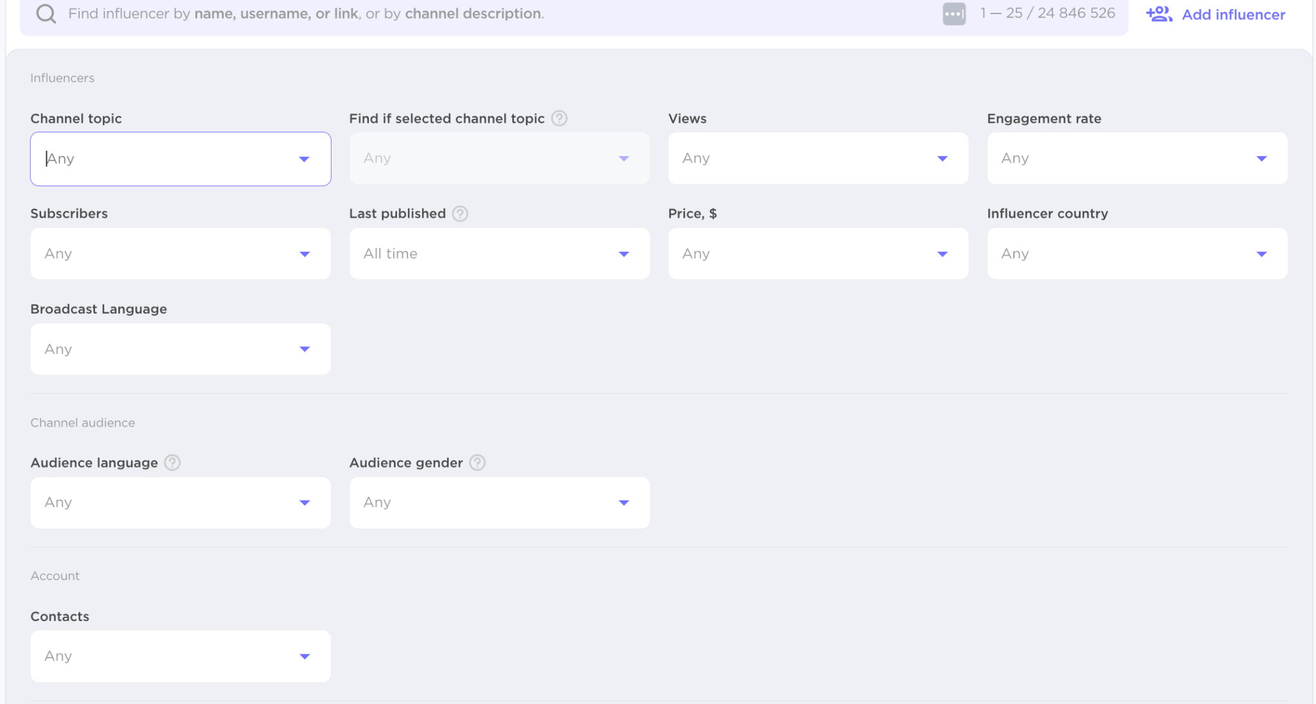Open the Engagement rate dropdown
Viewport: 1316px width, 704px height.
click(x=1137, y=159)
